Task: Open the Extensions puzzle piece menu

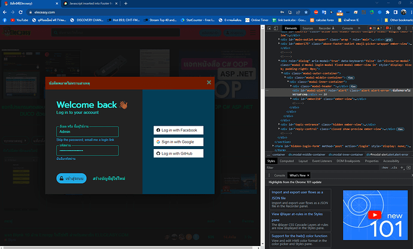Action: pos(387,12)
